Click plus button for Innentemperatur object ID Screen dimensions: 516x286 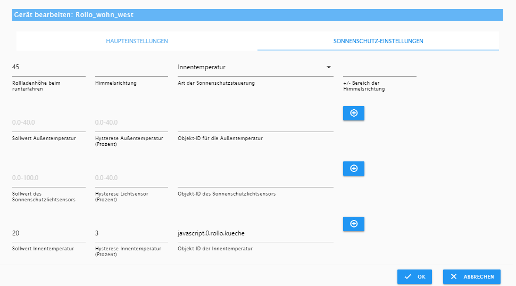coord(353,224)
